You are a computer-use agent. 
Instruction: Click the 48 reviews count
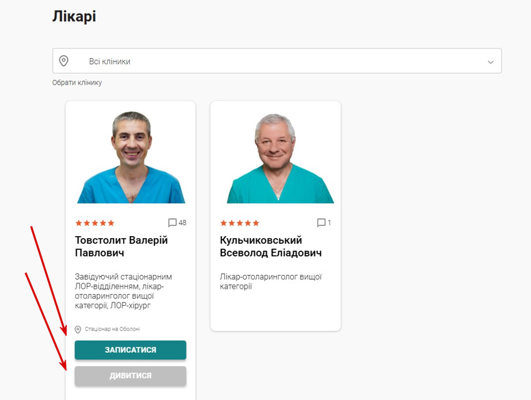182,223
